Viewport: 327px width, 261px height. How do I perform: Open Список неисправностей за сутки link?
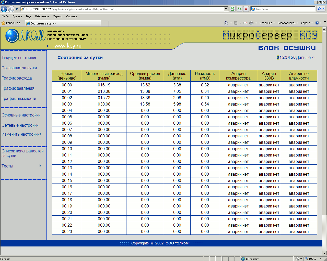pos(22,153)
